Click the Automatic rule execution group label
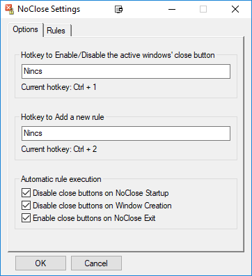This screenshot has width=252, height=276. coord(61,179)
